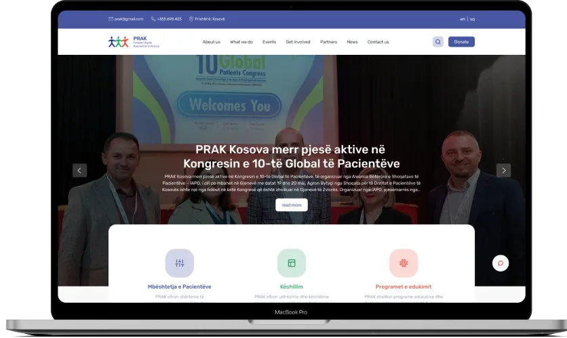Click the location pin icon
Image resolution: width=567 pixels, height=338 pixels.
click(191, 19)
